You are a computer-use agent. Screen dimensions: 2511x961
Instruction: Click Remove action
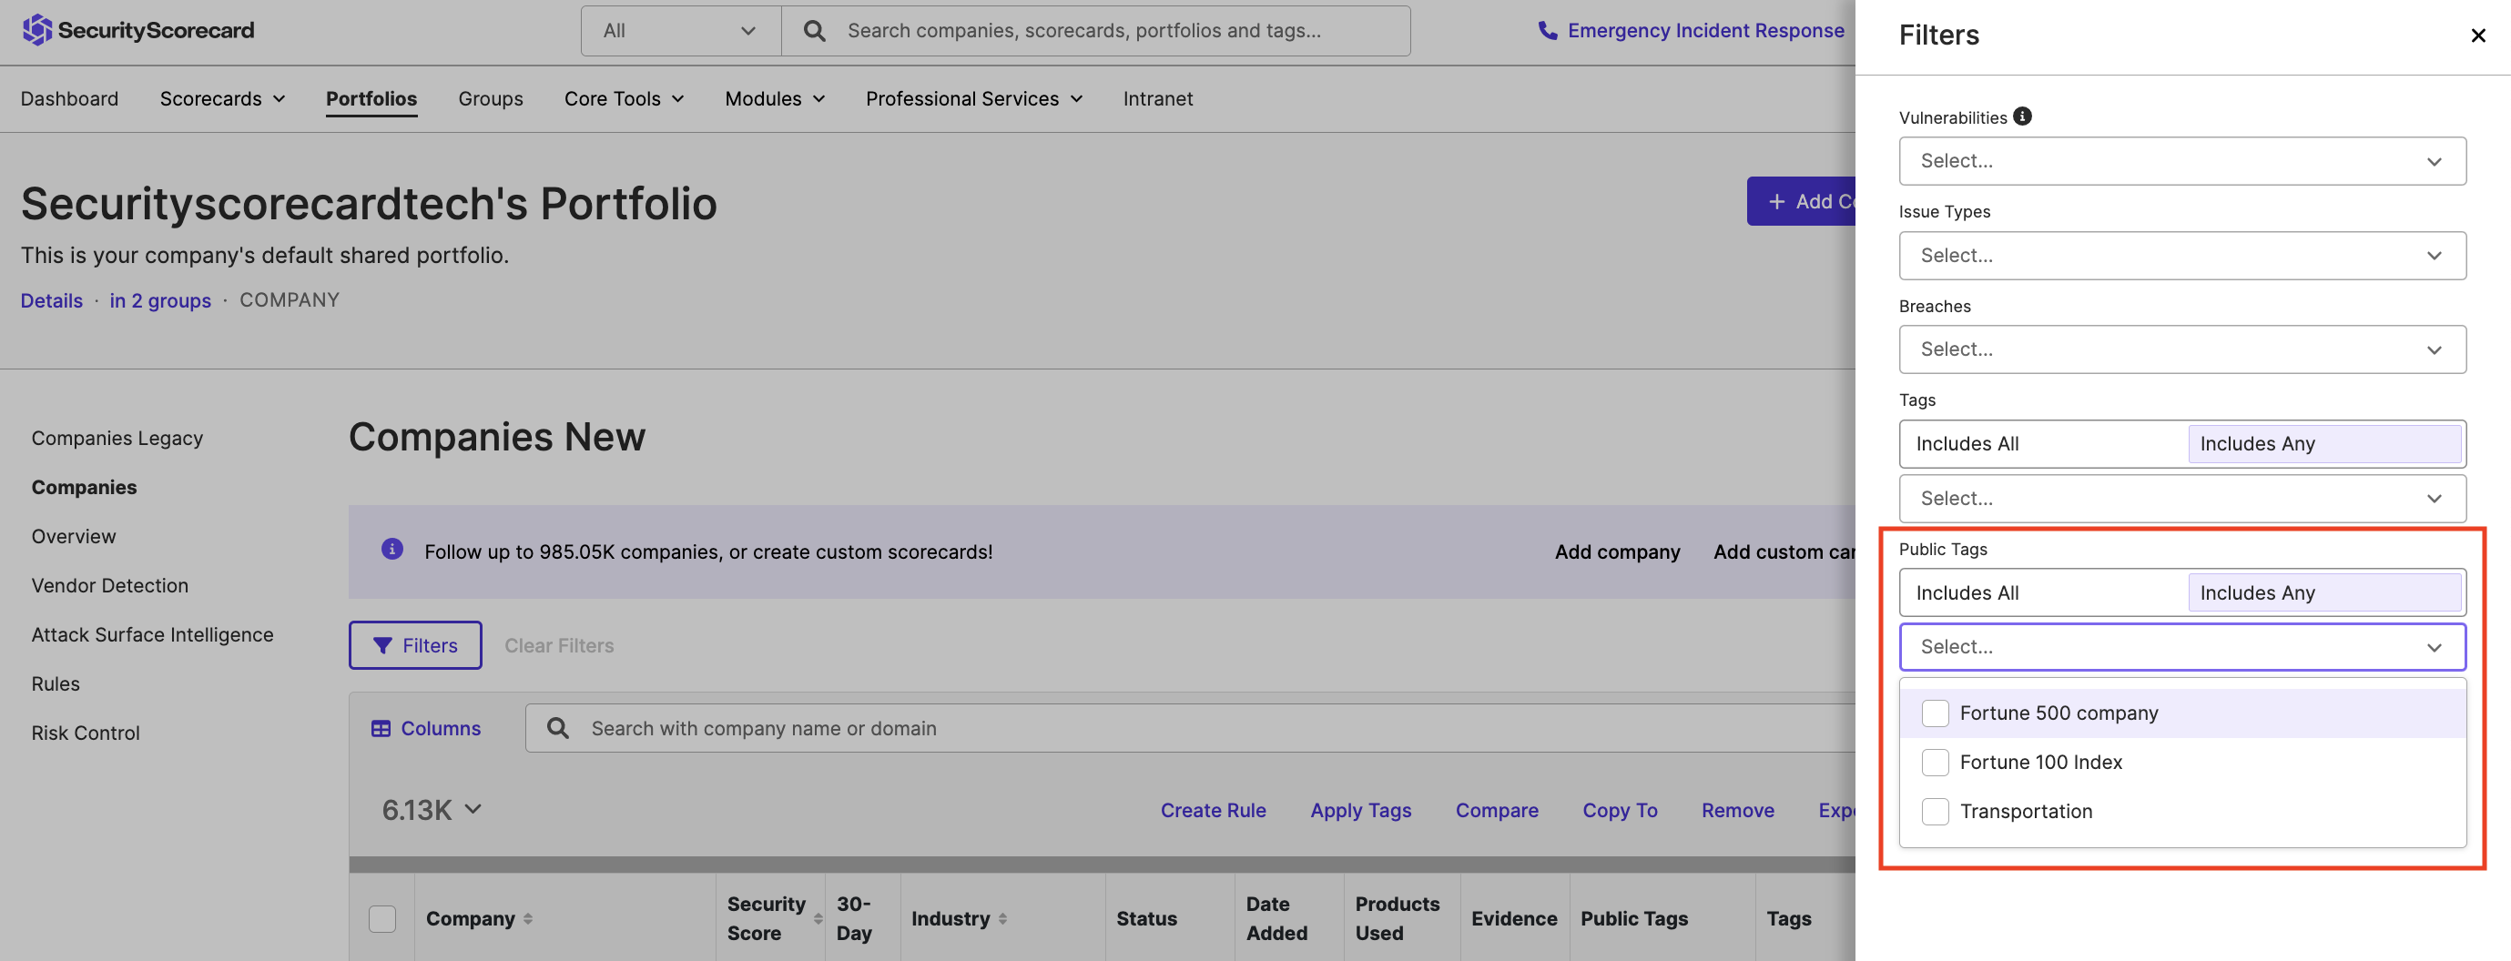tap(1738, 810)
